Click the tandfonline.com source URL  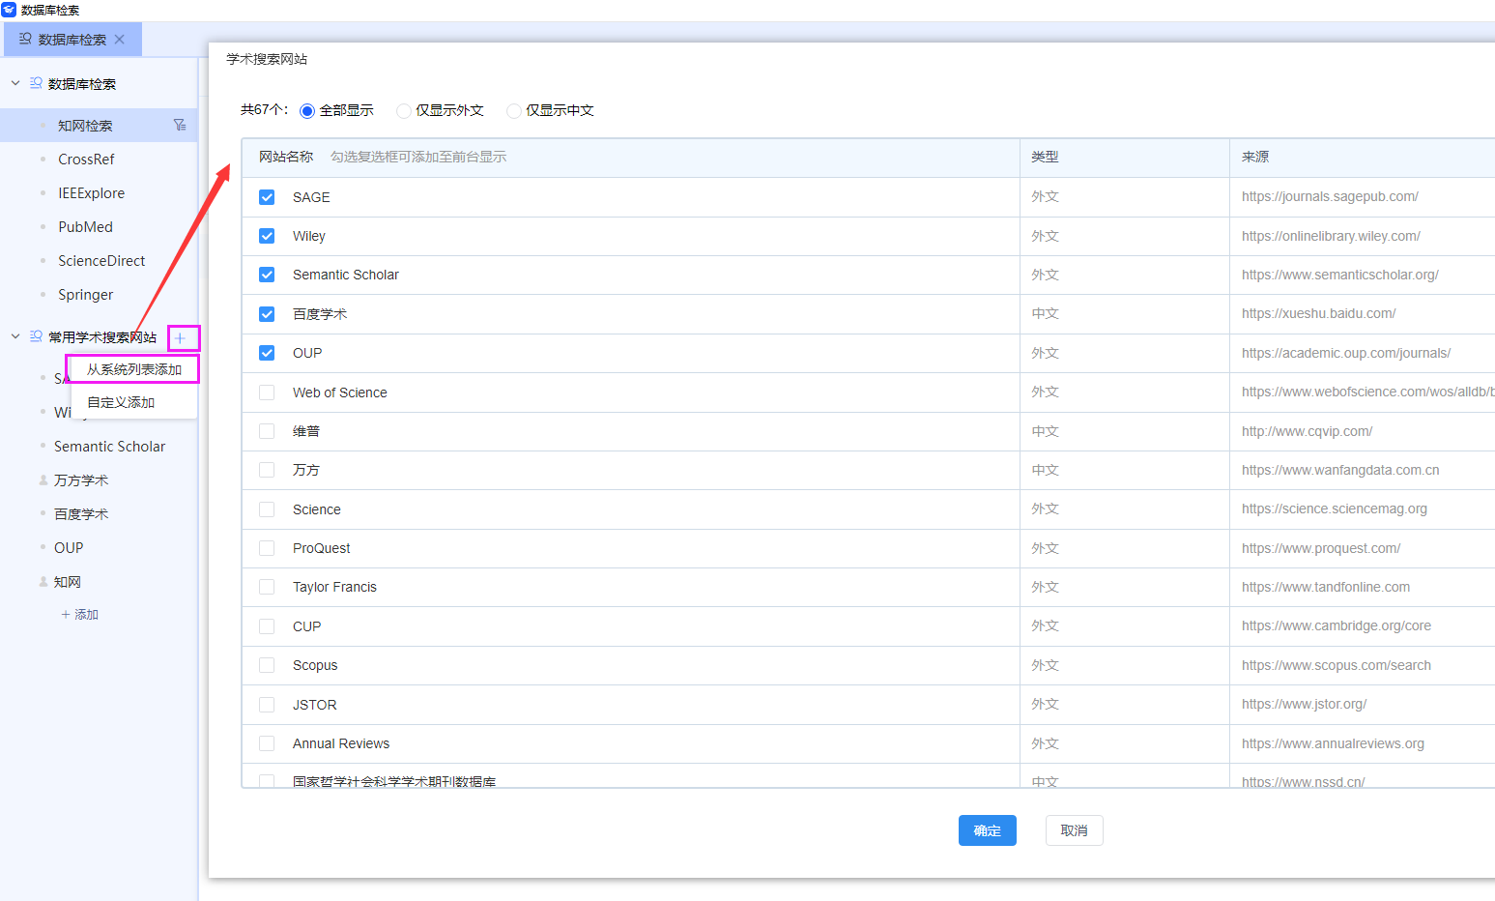tap(1326, 587)
